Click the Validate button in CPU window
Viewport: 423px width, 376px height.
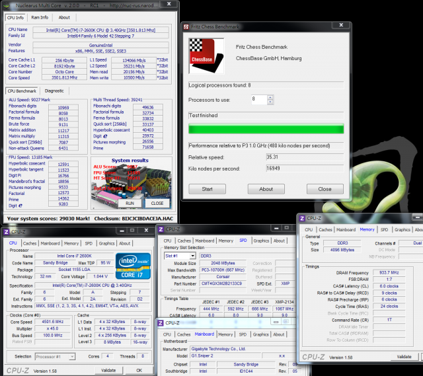click(108, 370)
